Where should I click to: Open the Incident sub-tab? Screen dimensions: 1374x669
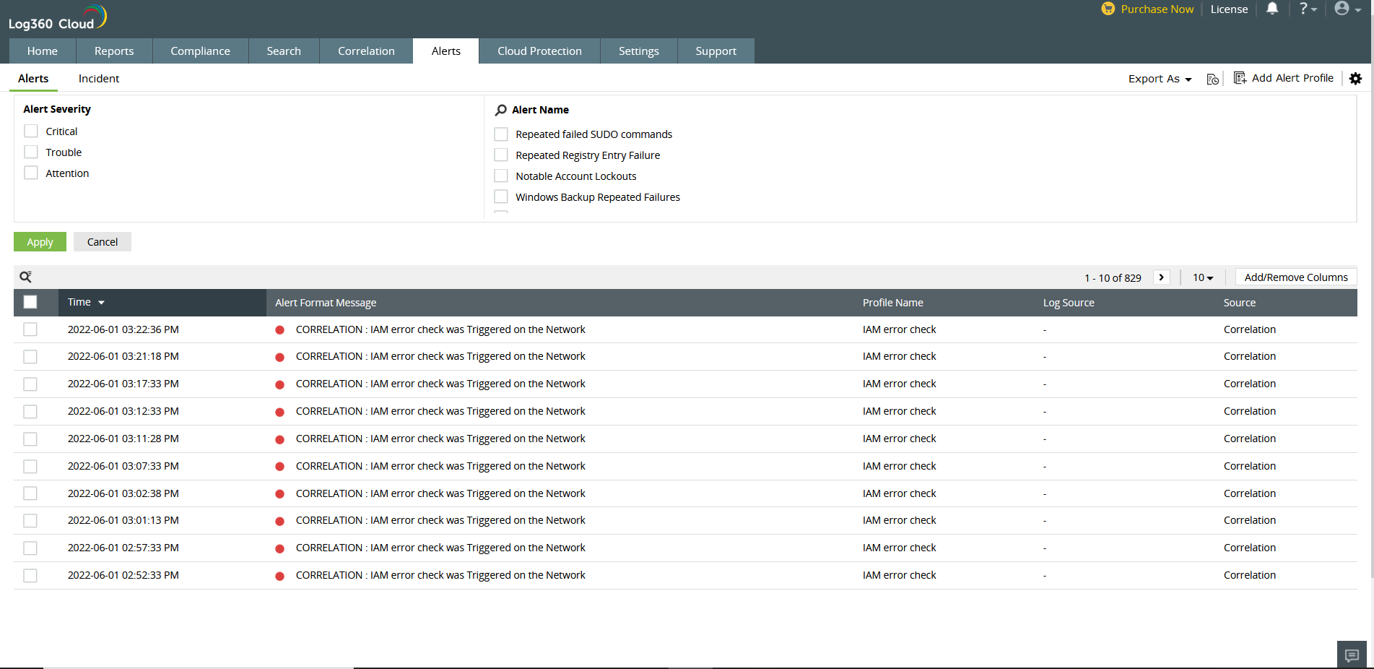(99, 79)
